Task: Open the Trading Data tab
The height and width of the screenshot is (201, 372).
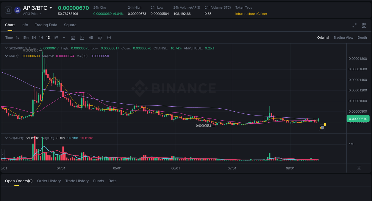Action: pyautogui.click(x=46, y=25)
